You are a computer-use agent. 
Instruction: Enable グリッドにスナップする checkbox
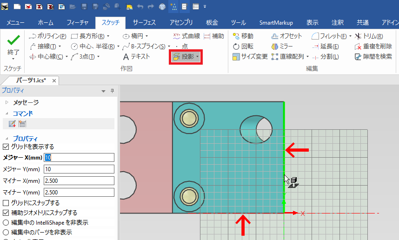coord(6,203)
